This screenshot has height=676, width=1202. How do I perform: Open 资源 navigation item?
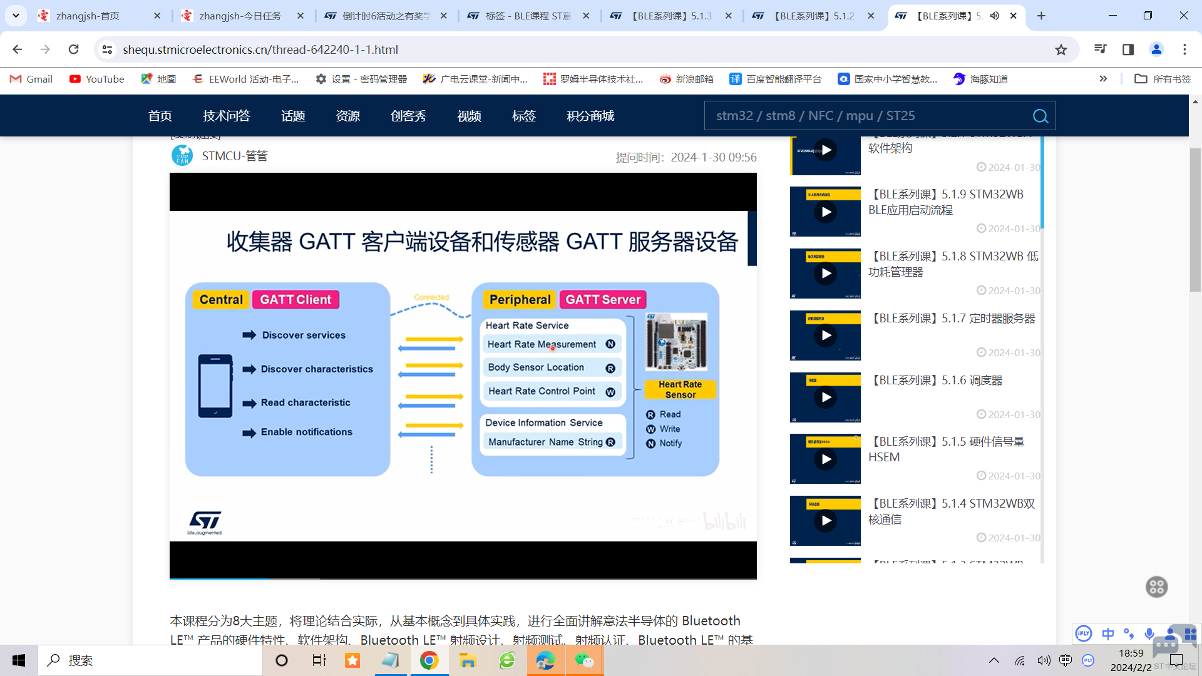(348, 116)
